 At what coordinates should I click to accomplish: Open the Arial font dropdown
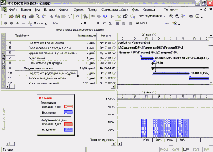point(81,23)
